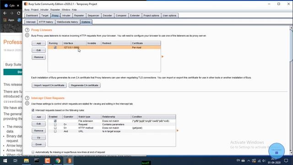Disable the File extension rule checkbox

click(x=55, y=121)
